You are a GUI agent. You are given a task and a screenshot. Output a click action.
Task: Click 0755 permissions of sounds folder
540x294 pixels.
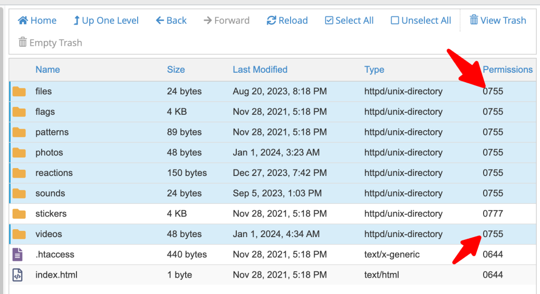(x=493, y=193)
